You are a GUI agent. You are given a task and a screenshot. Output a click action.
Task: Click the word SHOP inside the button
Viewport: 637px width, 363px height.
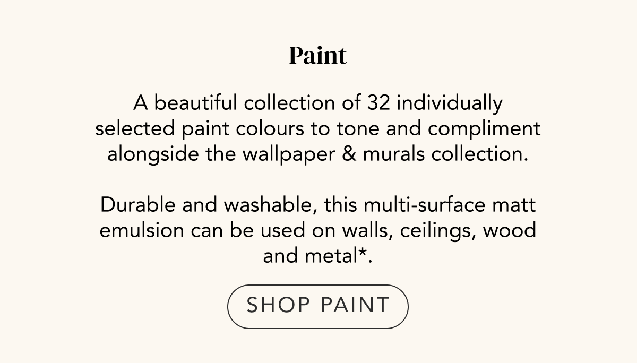(278, 305)
